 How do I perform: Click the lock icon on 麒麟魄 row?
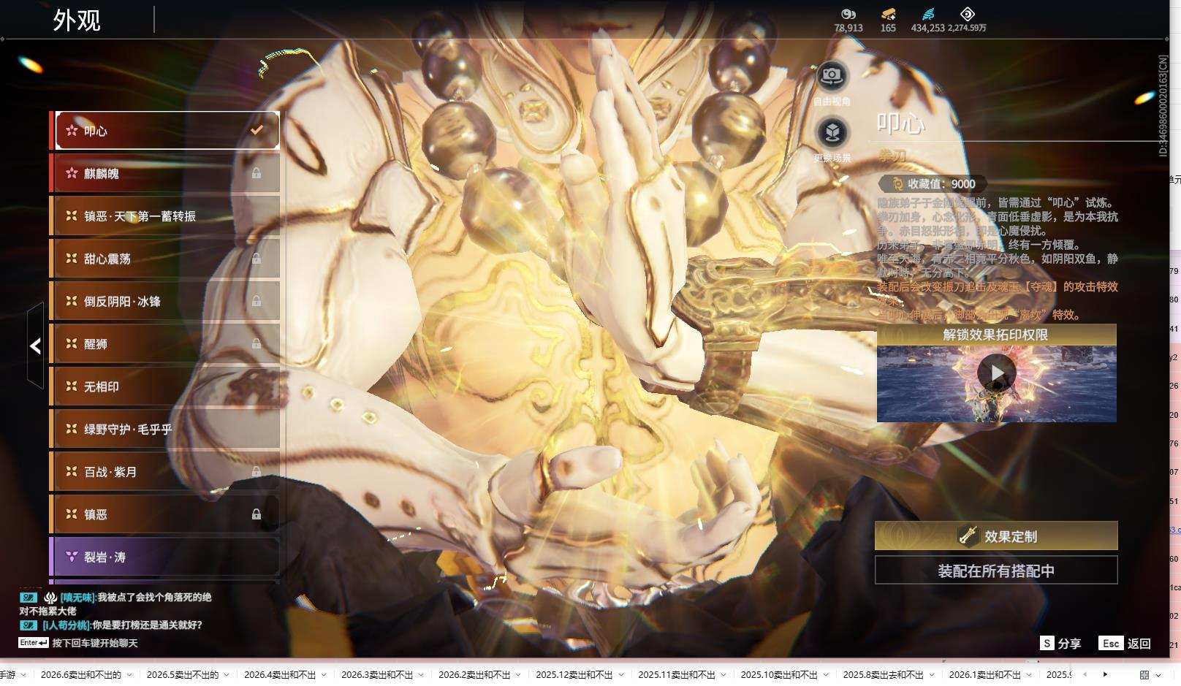point(257,173)
